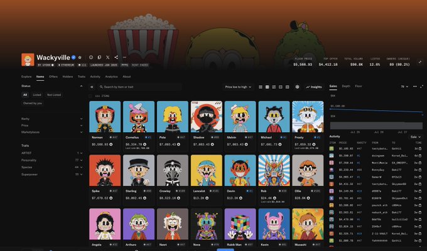427x251 pixels.
Task: Open the Analytics tab
Action: (111, 76)
